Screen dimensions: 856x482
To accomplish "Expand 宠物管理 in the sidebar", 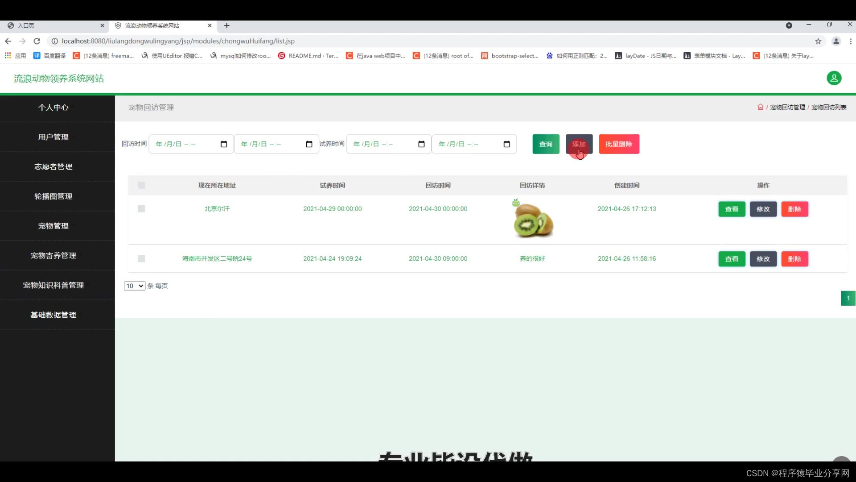I will (x=53, y=226).
